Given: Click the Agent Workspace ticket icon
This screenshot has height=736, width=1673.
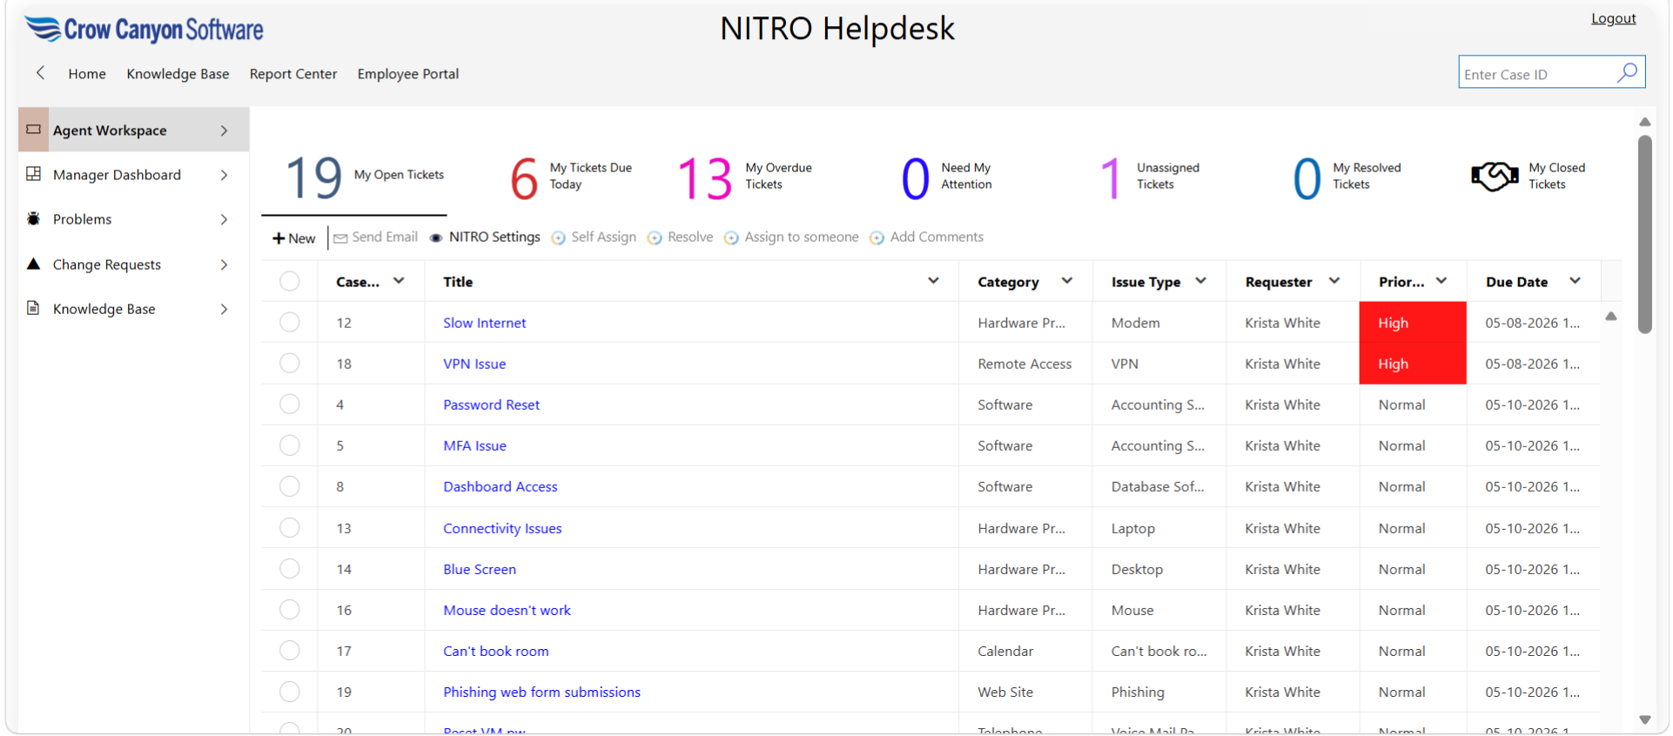Looking at the screenshot, I should 34,130.
